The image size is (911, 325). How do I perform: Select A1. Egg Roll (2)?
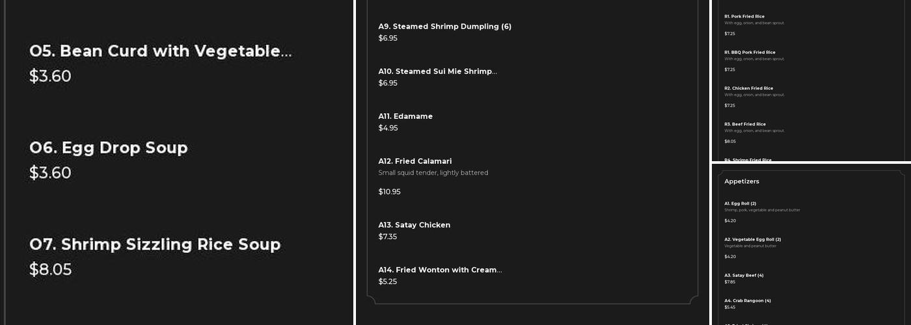[741, 203]
